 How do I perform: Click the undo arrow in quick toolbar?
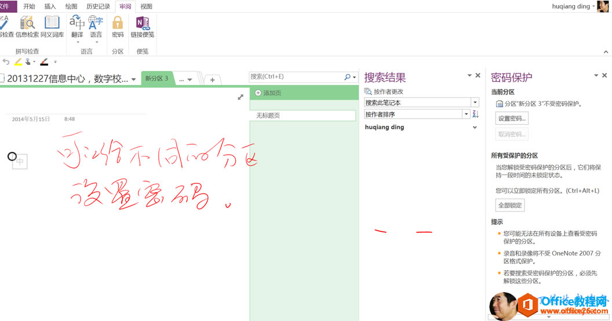(6, 61)
